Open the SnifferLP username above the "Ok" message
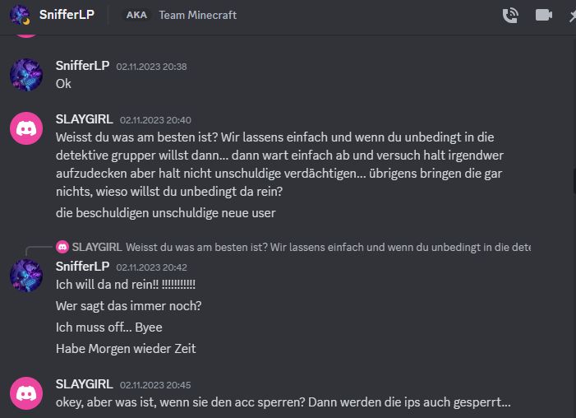The image size is (576, 418). point(82,66)
